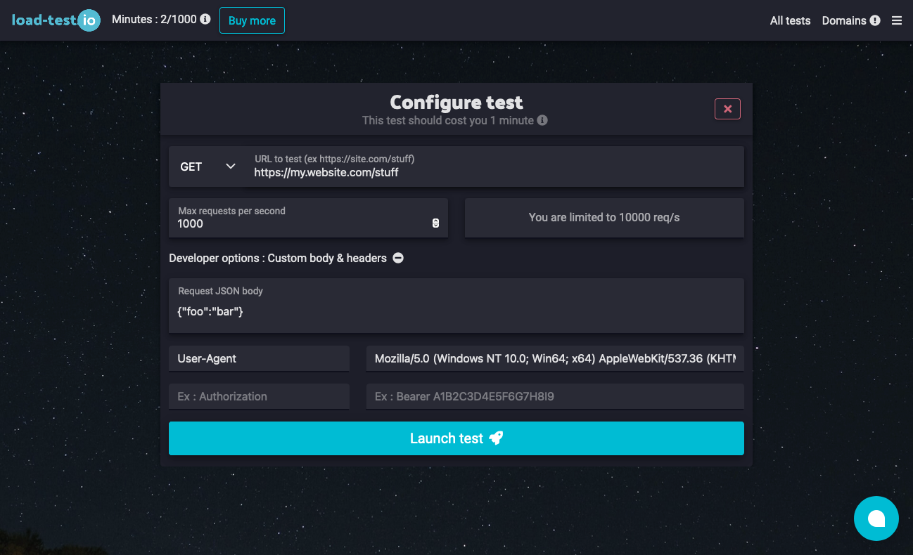Go to the Domains section
Image resolution: width=913 pixels, height=555 pixels.
pyautogui.click(x=844, y=20)
